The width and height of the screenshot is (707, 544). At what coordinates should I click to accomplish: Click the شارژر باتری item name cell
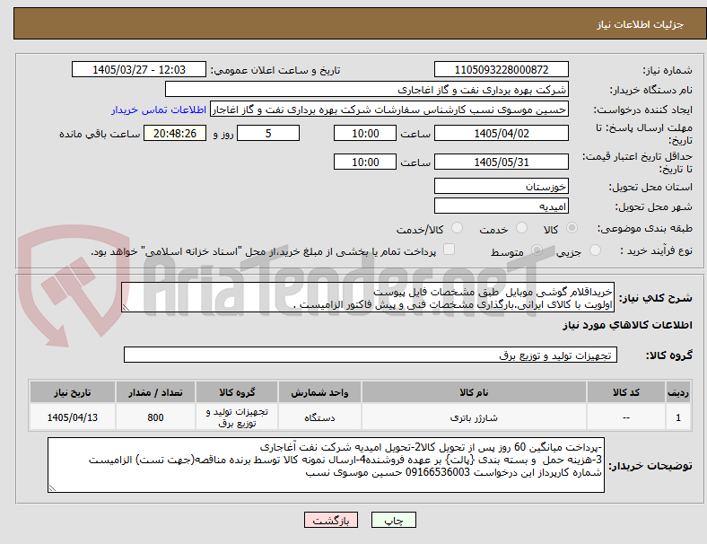474,417
